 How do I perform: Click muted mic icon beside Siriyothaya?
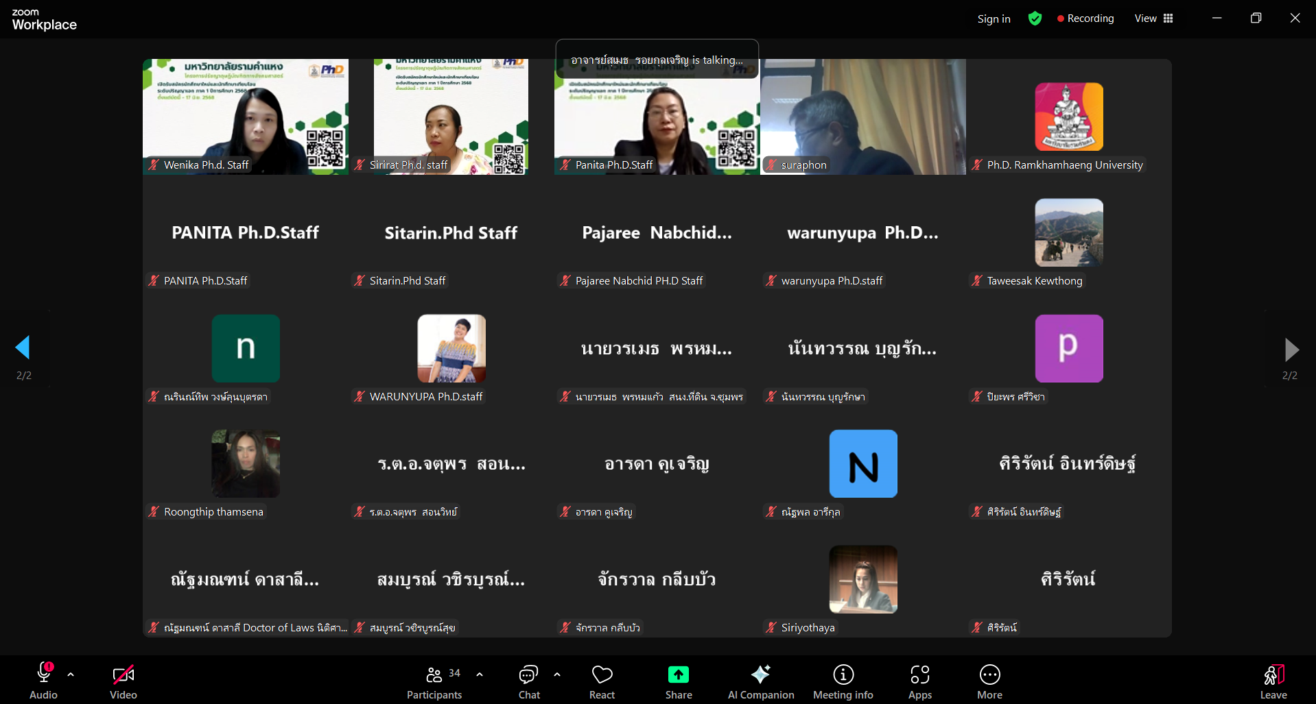point(771,627)
